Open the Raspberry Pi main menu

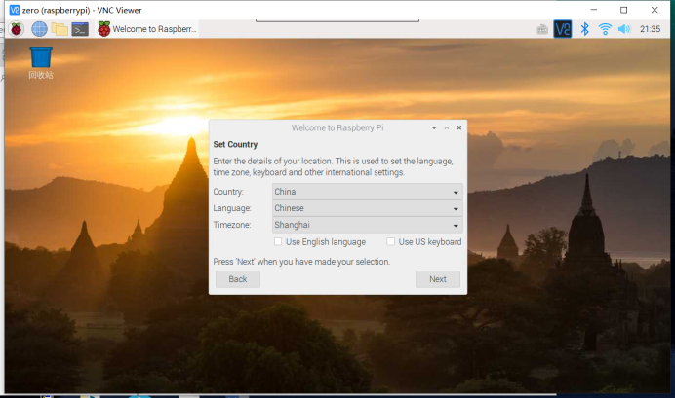pos(17,29)
